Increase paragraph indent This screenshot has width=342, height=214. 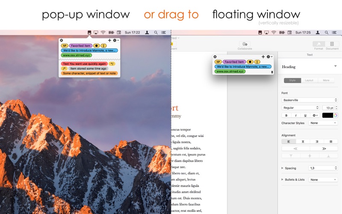(324, 149)
